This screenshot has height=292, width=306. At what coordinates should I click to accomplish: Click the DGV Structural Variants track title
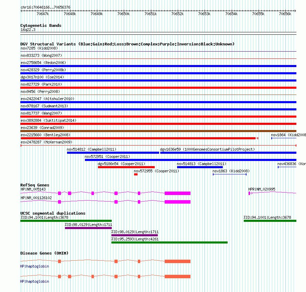click(x=127, y=44)
